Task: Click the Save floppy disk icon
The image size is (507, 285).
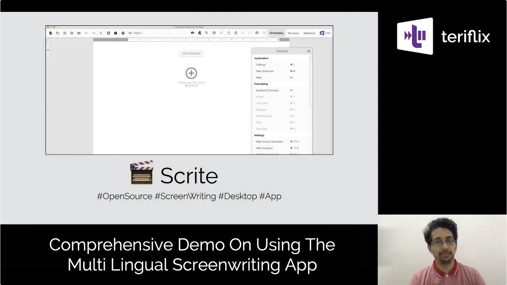Action: (65, 33)
